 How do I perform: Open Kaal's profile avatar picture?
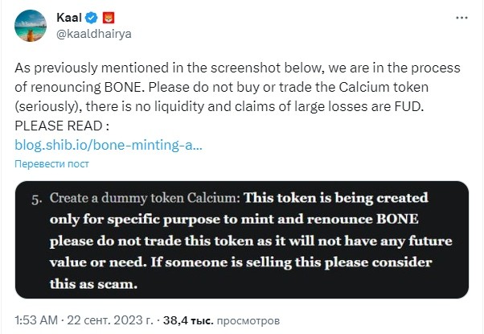coord(31,26)
